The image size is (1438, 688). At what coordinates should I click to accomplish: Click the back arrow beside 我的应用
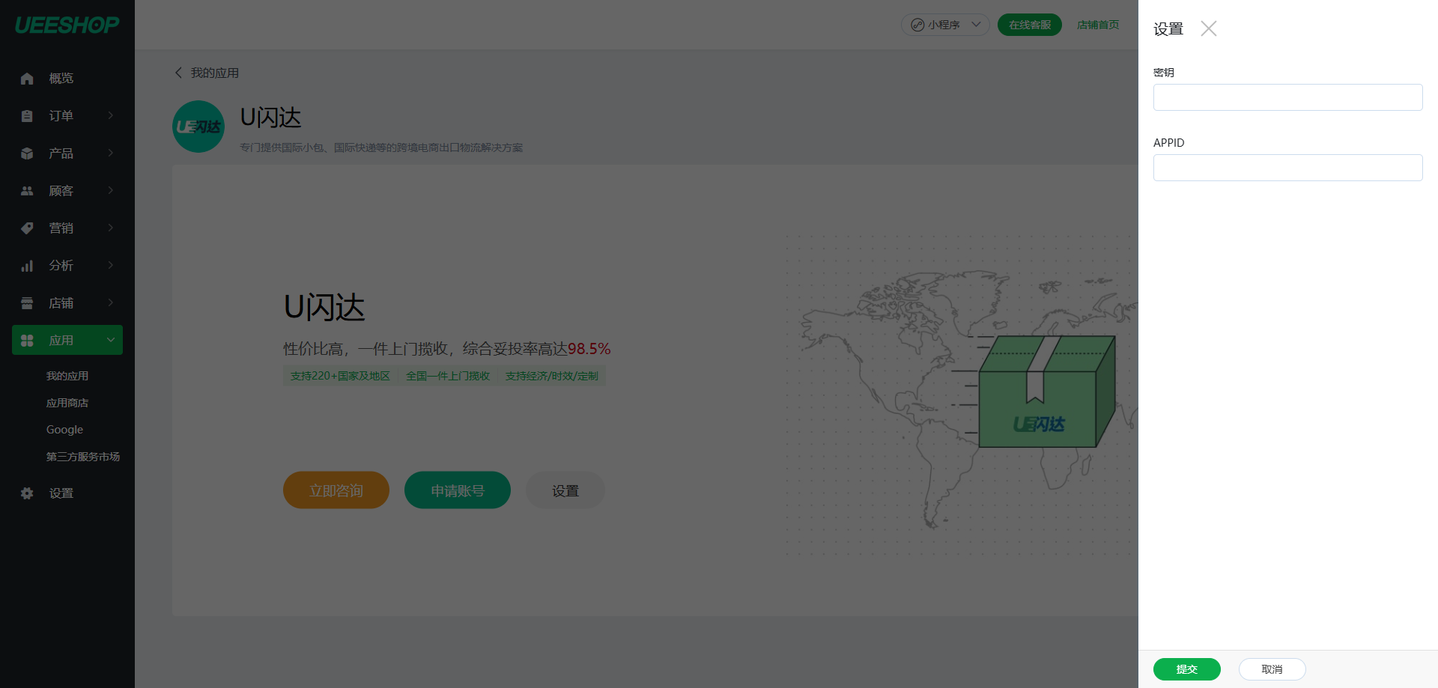coord(178,73)
